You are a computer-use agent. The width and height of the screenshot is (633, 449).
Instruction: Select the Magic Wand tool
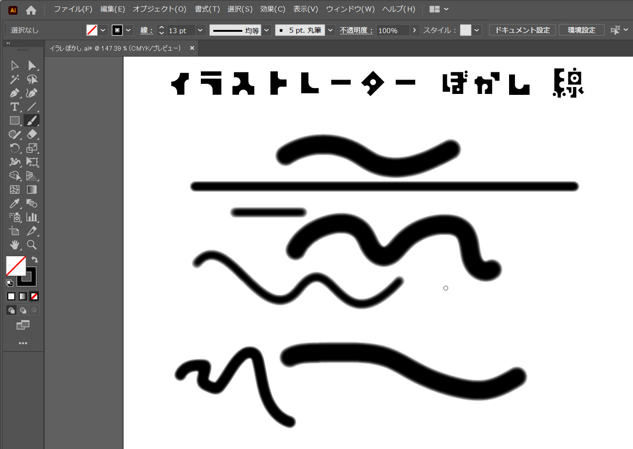(14, 79)
